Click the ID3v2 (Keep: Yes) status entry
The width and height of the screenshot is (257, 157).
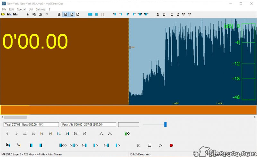(140, 154)
